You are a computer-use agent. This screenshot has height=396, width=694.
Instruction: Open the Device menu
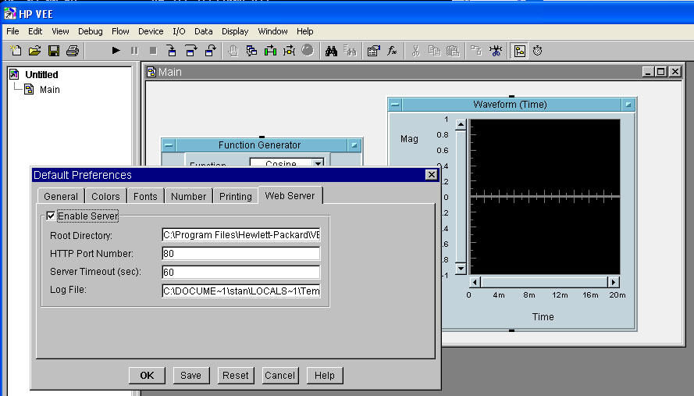click(151, 31)
